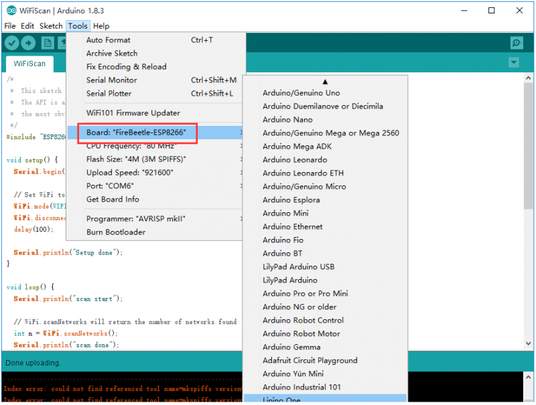The width and height of the screenshot is (536, 405).
Task: Expand Flash Size 4M submenu
Action: point(156,159)
